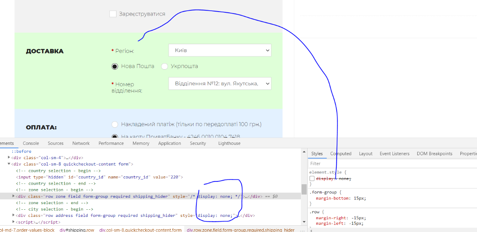Click the 'country selection - begin' comment
This screenshot has height=232, width=477.
pos(58,171)
